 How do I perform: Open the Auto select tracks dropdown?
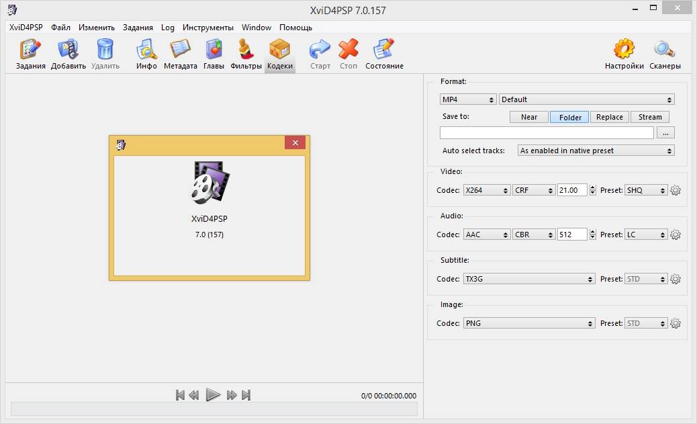[x=596, y=151]
